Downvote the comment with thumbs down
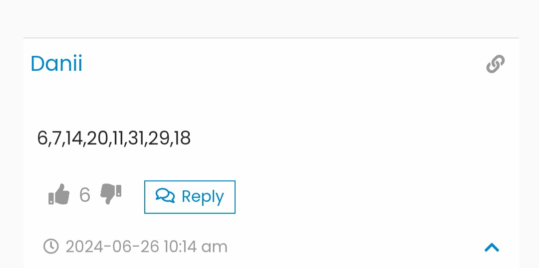The width and height of the screenshot is (539, 268). click(111, 194)
